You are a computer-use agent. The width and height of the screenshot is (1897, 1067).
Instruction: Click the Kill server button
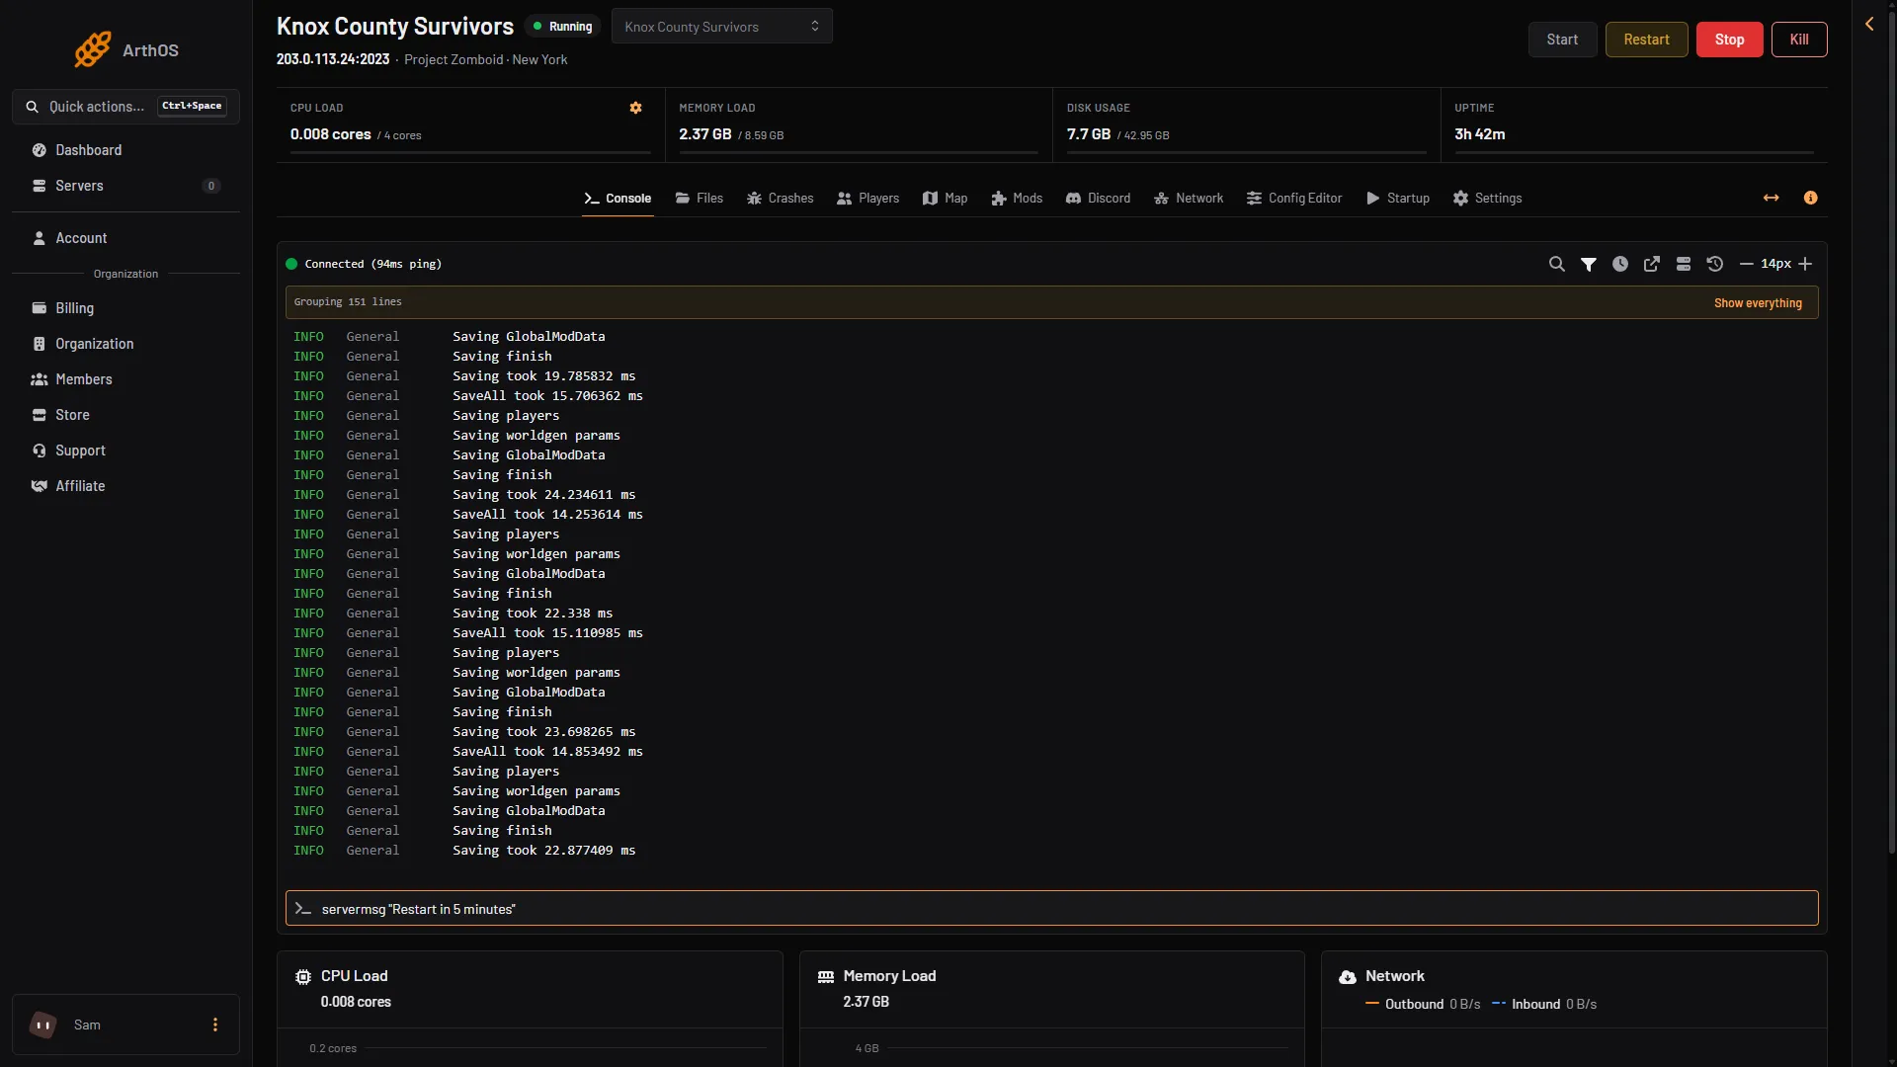pos(1799,40)
